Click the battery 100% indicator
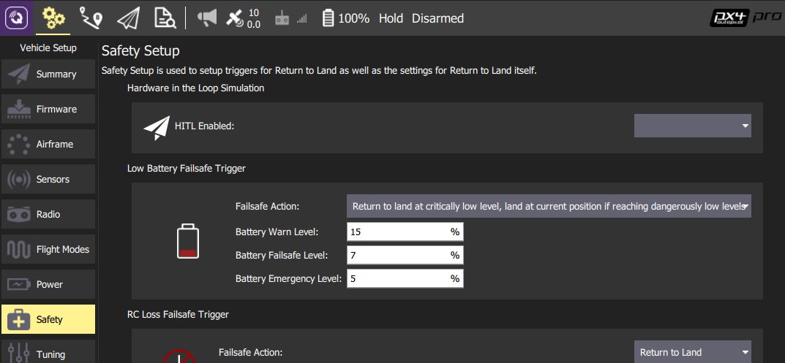The height and width of the screenshot is (363, 785). [346, 18]
